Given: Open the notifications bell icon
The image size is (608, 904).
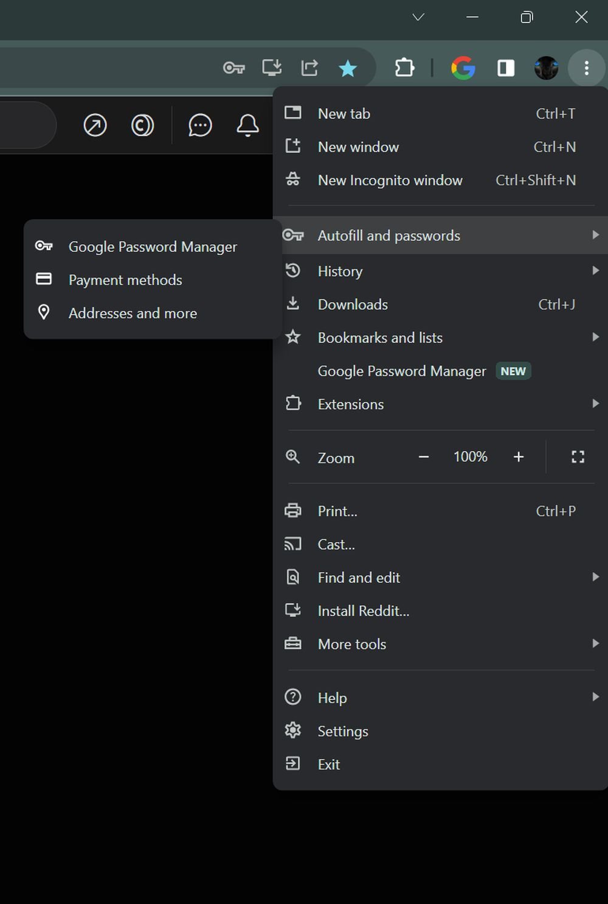Looking at the screenshot, I should click(x=247, y=125).
